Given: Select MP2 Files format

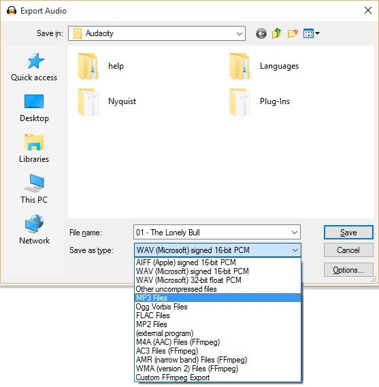Looking at the screenshot, I should 218,324.
